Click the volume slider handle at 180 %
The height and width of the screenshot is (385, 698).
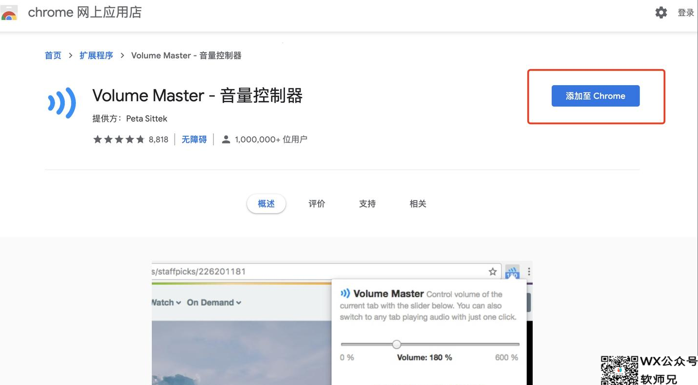(396, 344)
